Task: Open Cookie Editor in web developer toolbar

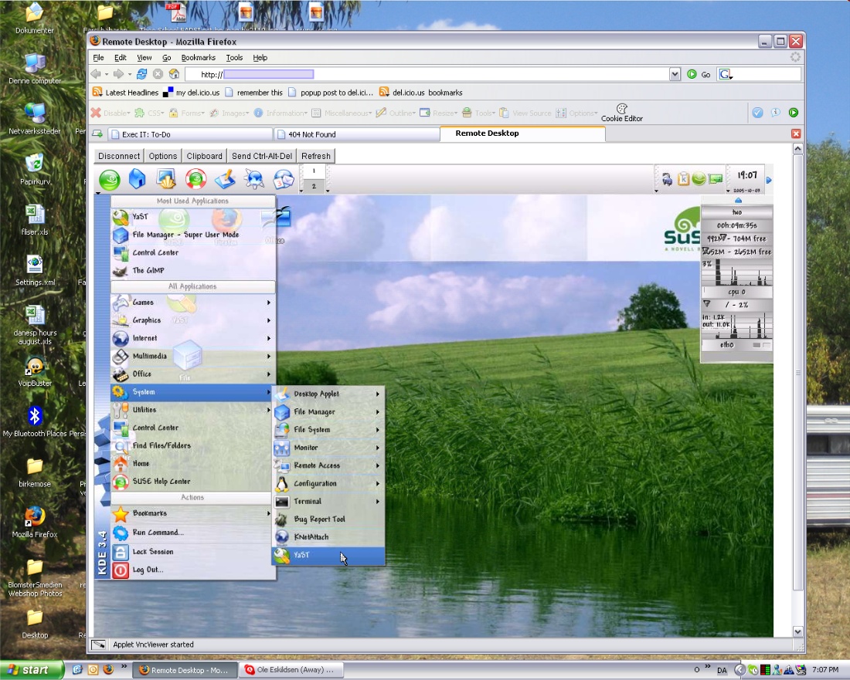Action: pos(622,113)
